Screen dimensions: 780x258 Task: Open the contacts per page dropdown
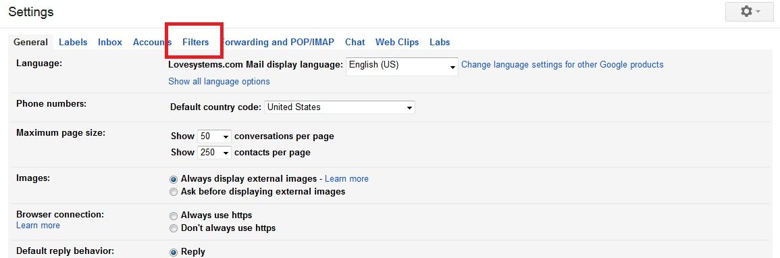pyautogui.click(x=214, y=152)
